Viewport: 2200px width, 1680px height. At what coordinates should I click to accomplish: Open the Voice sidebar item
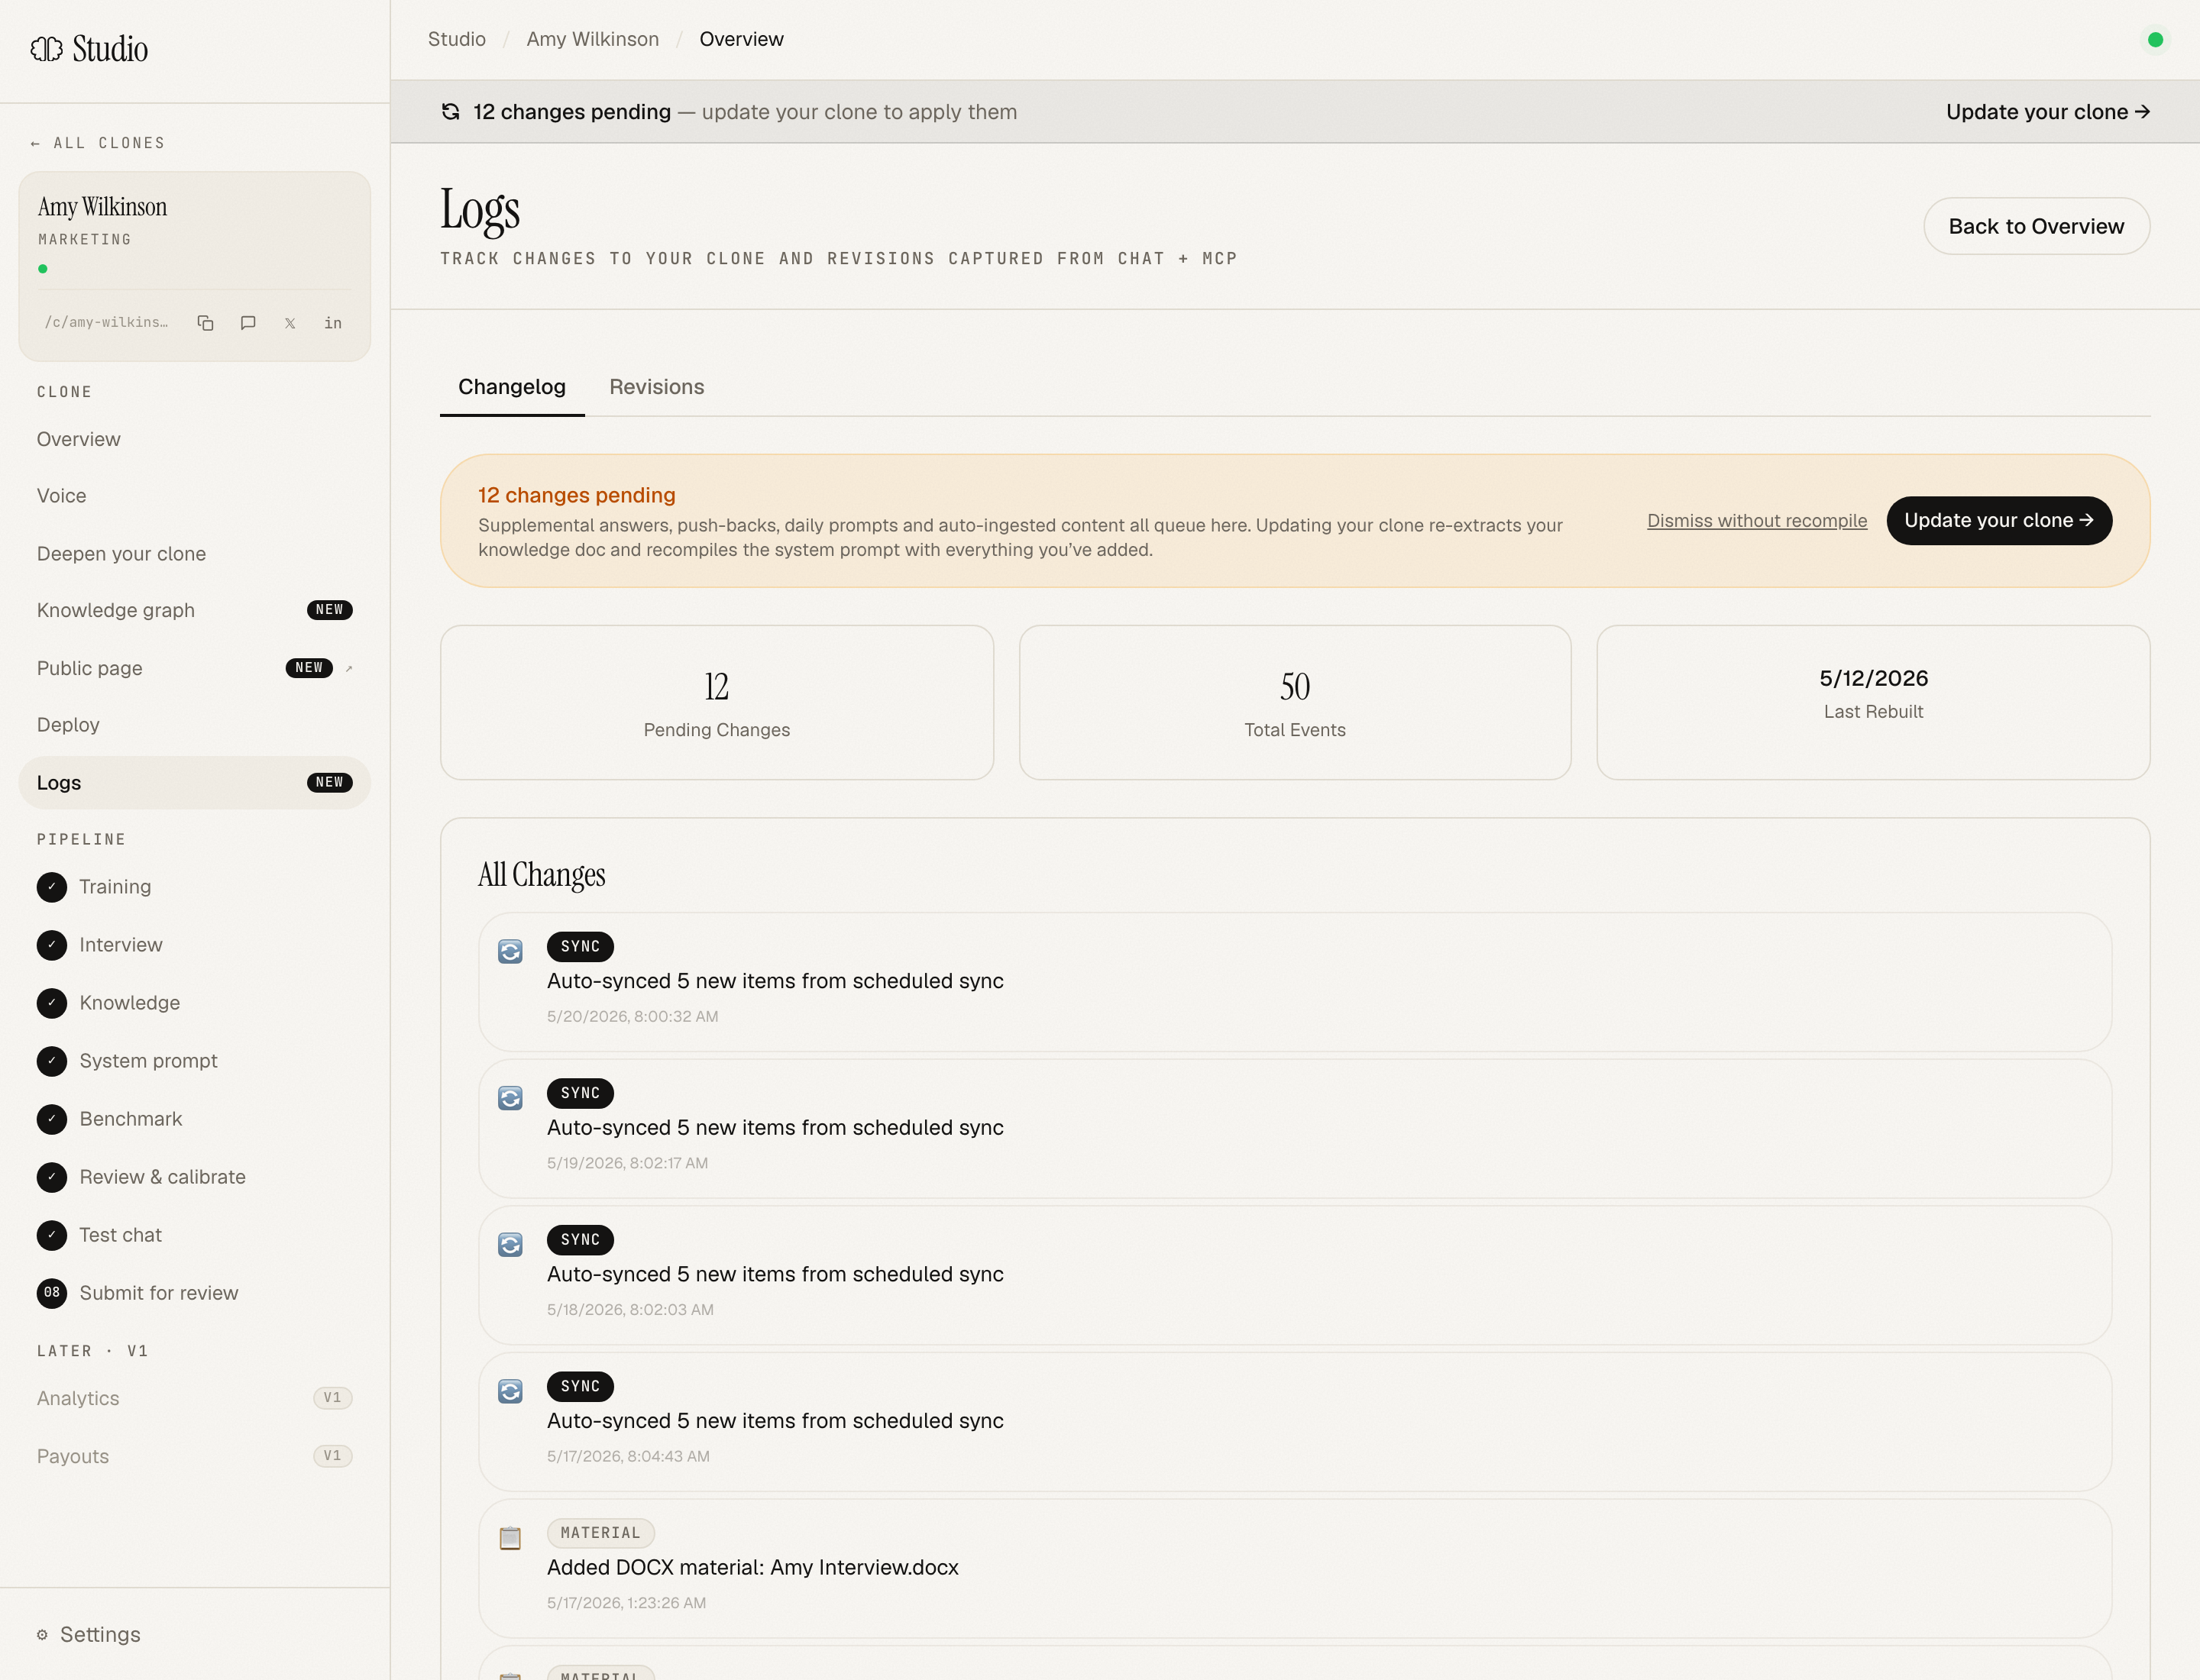195,496
